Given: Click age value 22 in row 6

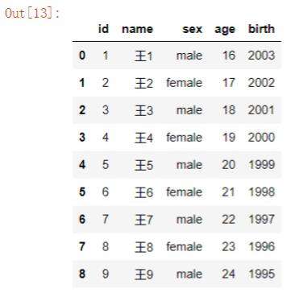Looking at the screenshot, I should 229,219.
